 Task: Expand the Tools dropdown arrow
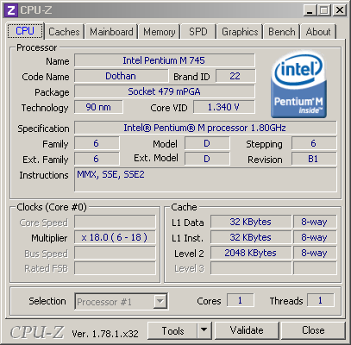[204, 331]
